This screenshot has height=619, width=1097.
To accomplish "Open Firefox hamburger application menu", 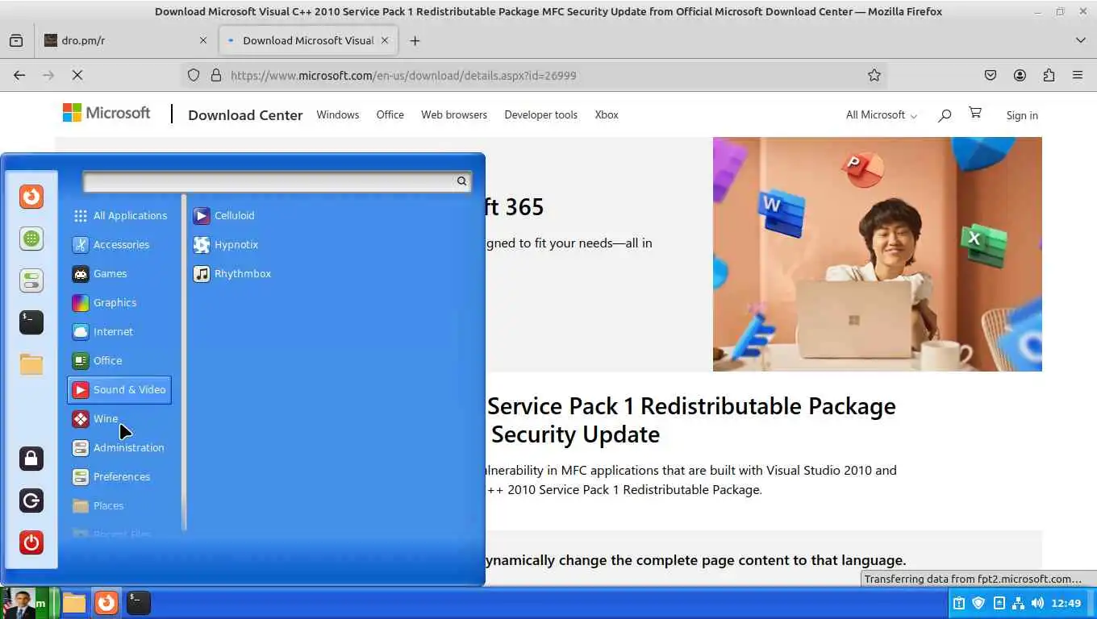I will [x=1078, y=75].
